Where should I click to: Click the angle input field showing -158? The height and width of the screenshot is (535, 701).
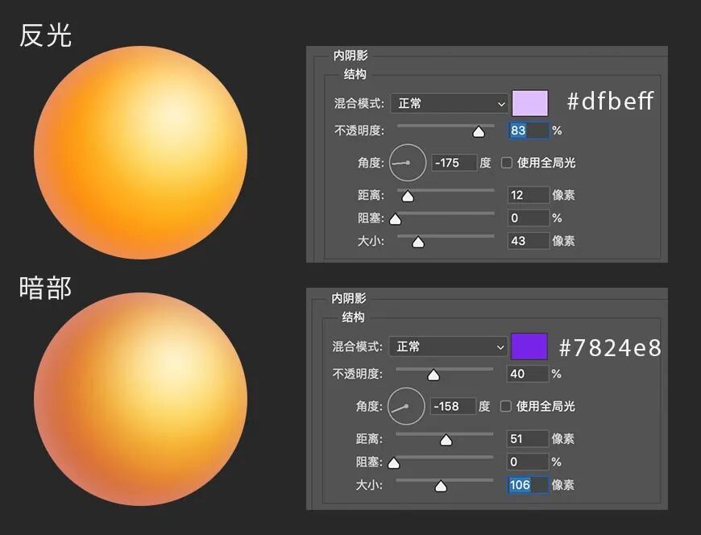453,406
